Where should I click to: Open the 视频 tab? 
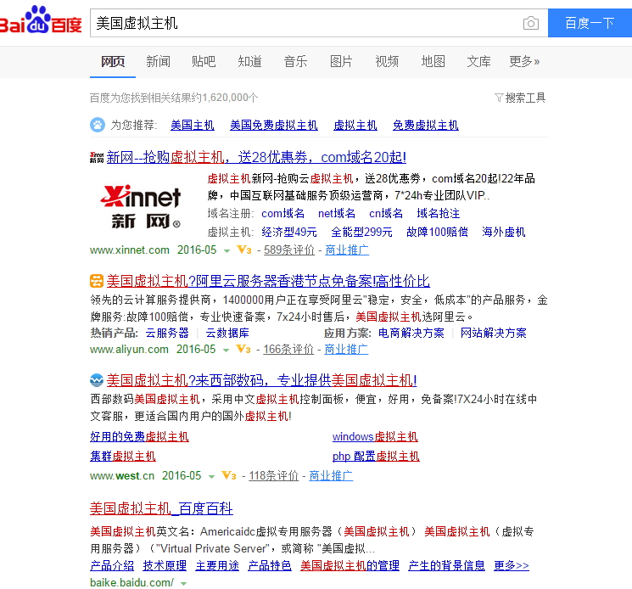click(x=387, y=61)
